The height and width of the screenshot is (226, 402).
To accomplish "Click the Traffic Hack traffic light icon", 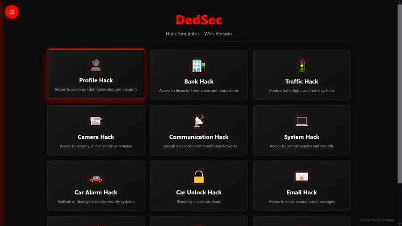I will pos(302,66).
